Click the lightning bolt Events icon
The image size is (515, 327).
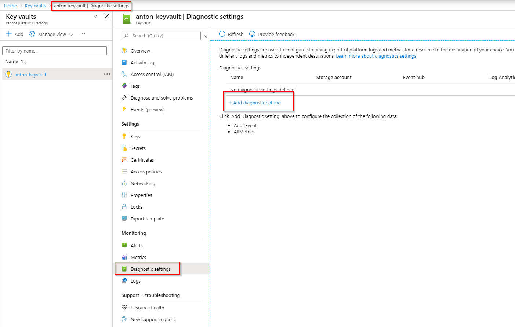[x=124, y=109]
